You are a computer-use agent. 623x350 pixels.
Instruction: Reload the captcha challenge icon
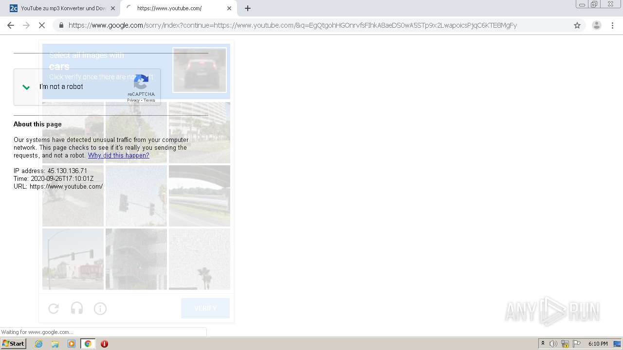[x=54, y=308]
